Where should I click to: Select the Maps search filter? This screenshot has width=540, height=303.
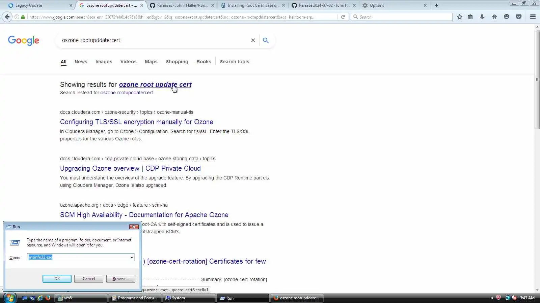[x=151, y=62]
